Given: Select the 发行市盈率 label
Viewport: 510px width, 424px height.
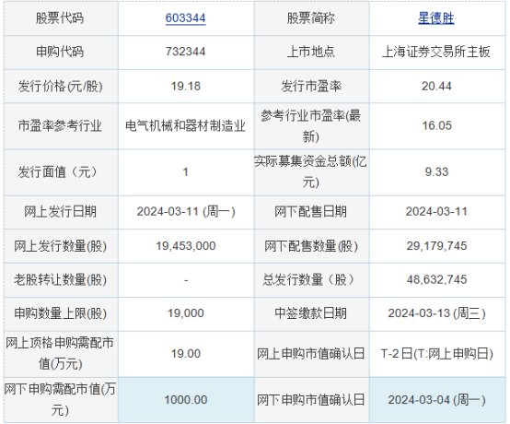Looking at the screenshot, I should [x=311, y=86].
